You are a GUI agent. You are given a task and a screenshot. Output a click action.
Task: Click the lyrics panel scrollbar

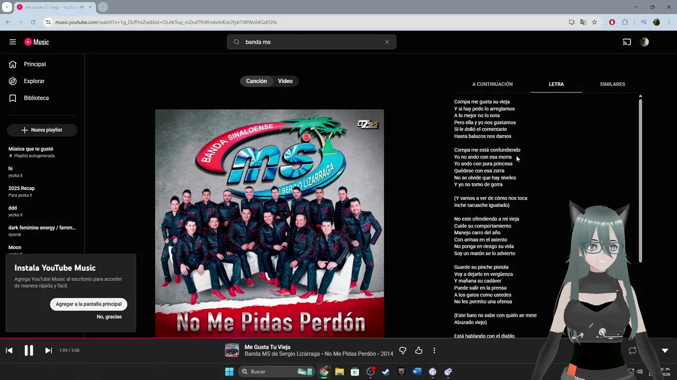tap(641, 179)
